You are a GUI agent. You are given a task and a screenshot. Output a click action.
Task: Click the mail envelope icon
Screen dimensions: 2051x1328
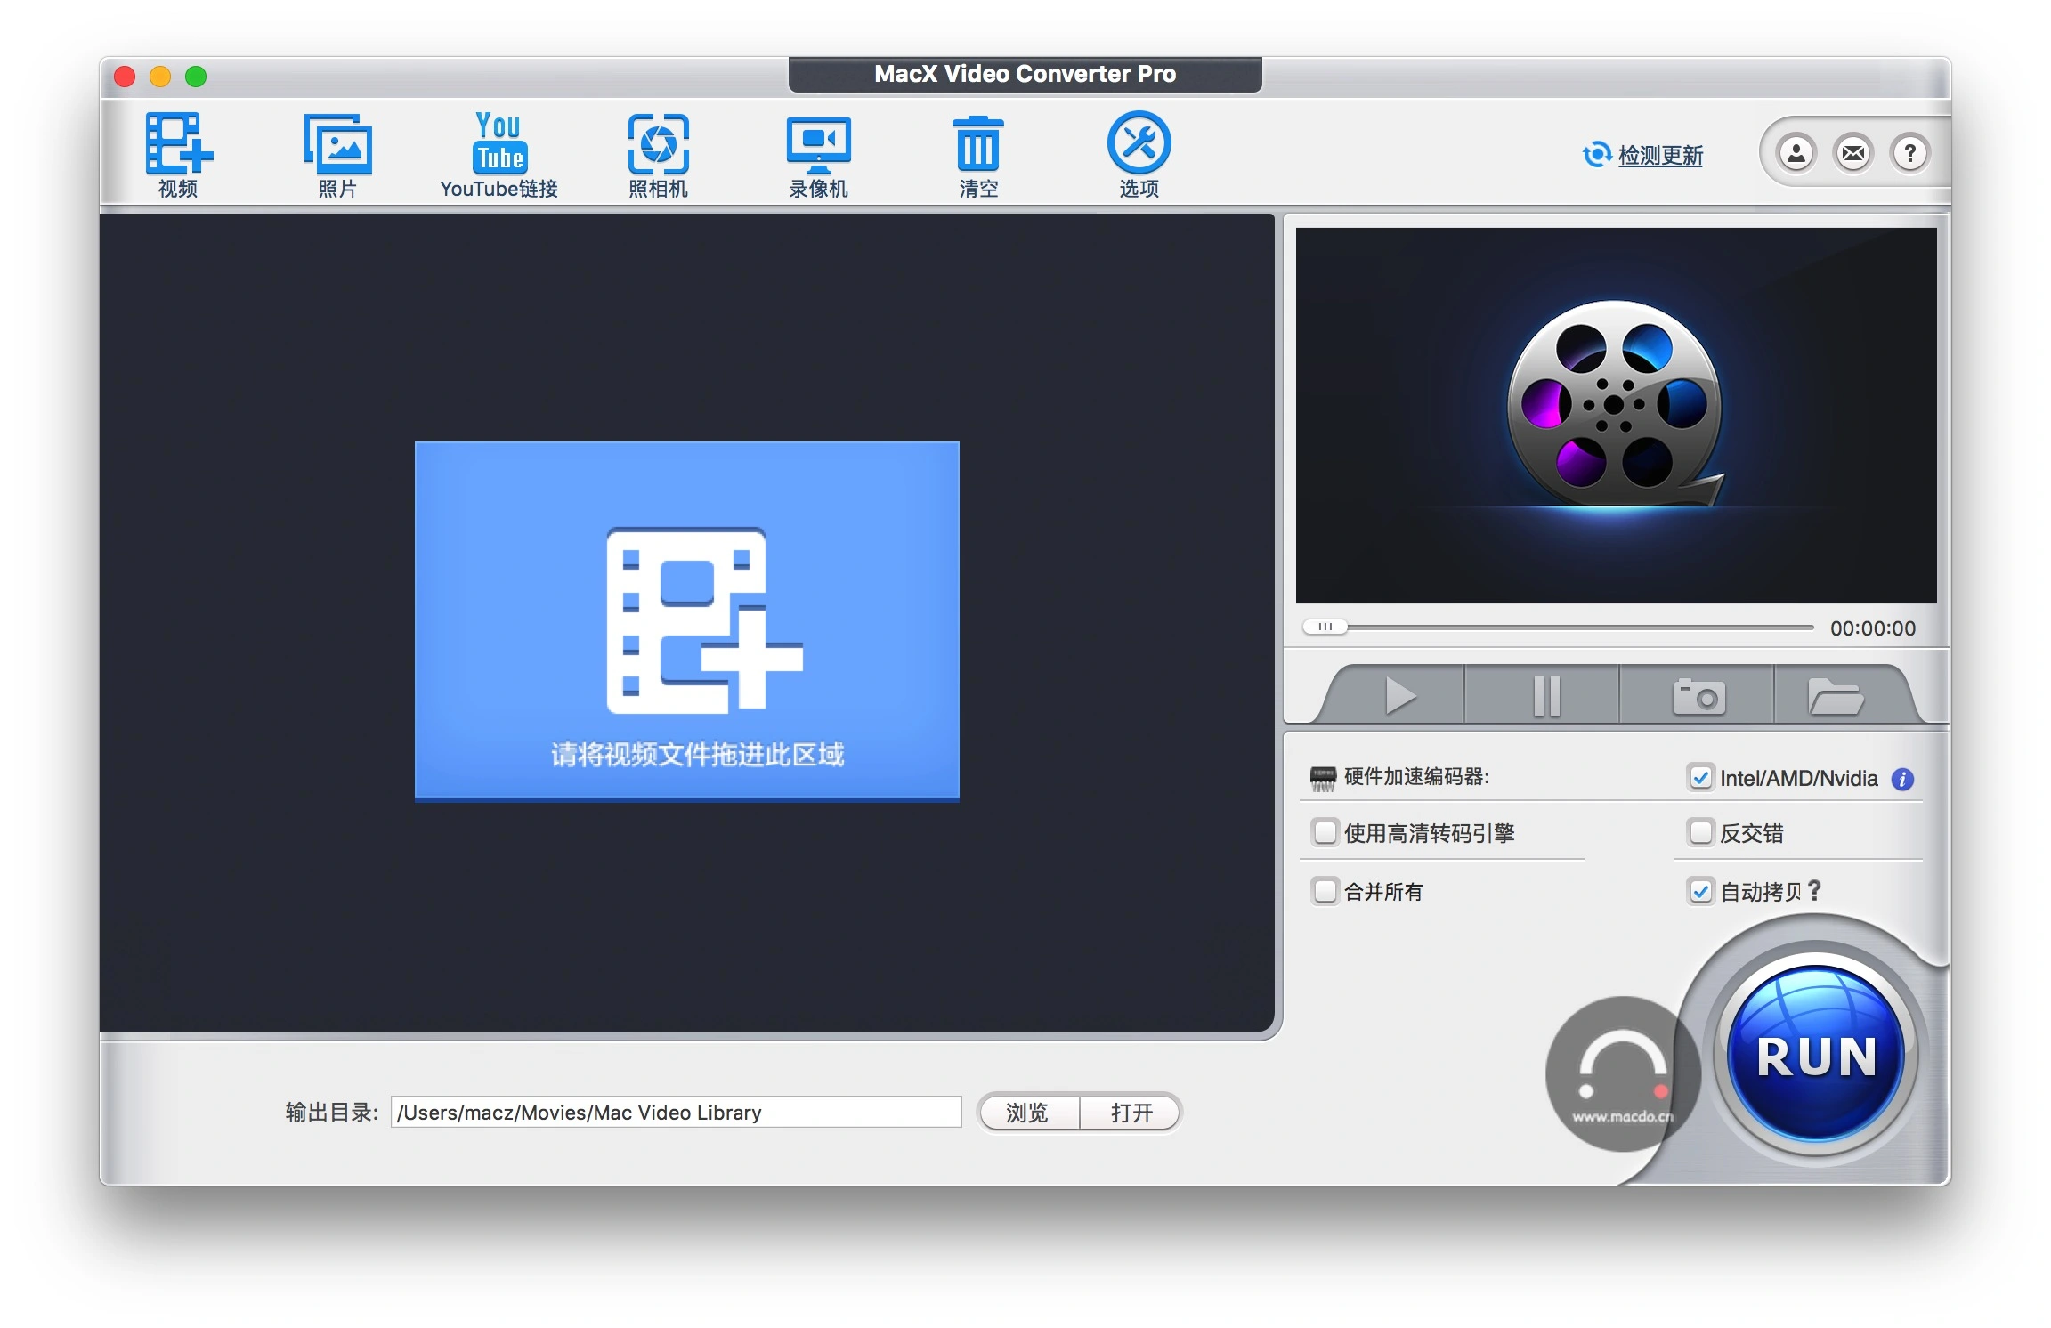point(1853,154)
